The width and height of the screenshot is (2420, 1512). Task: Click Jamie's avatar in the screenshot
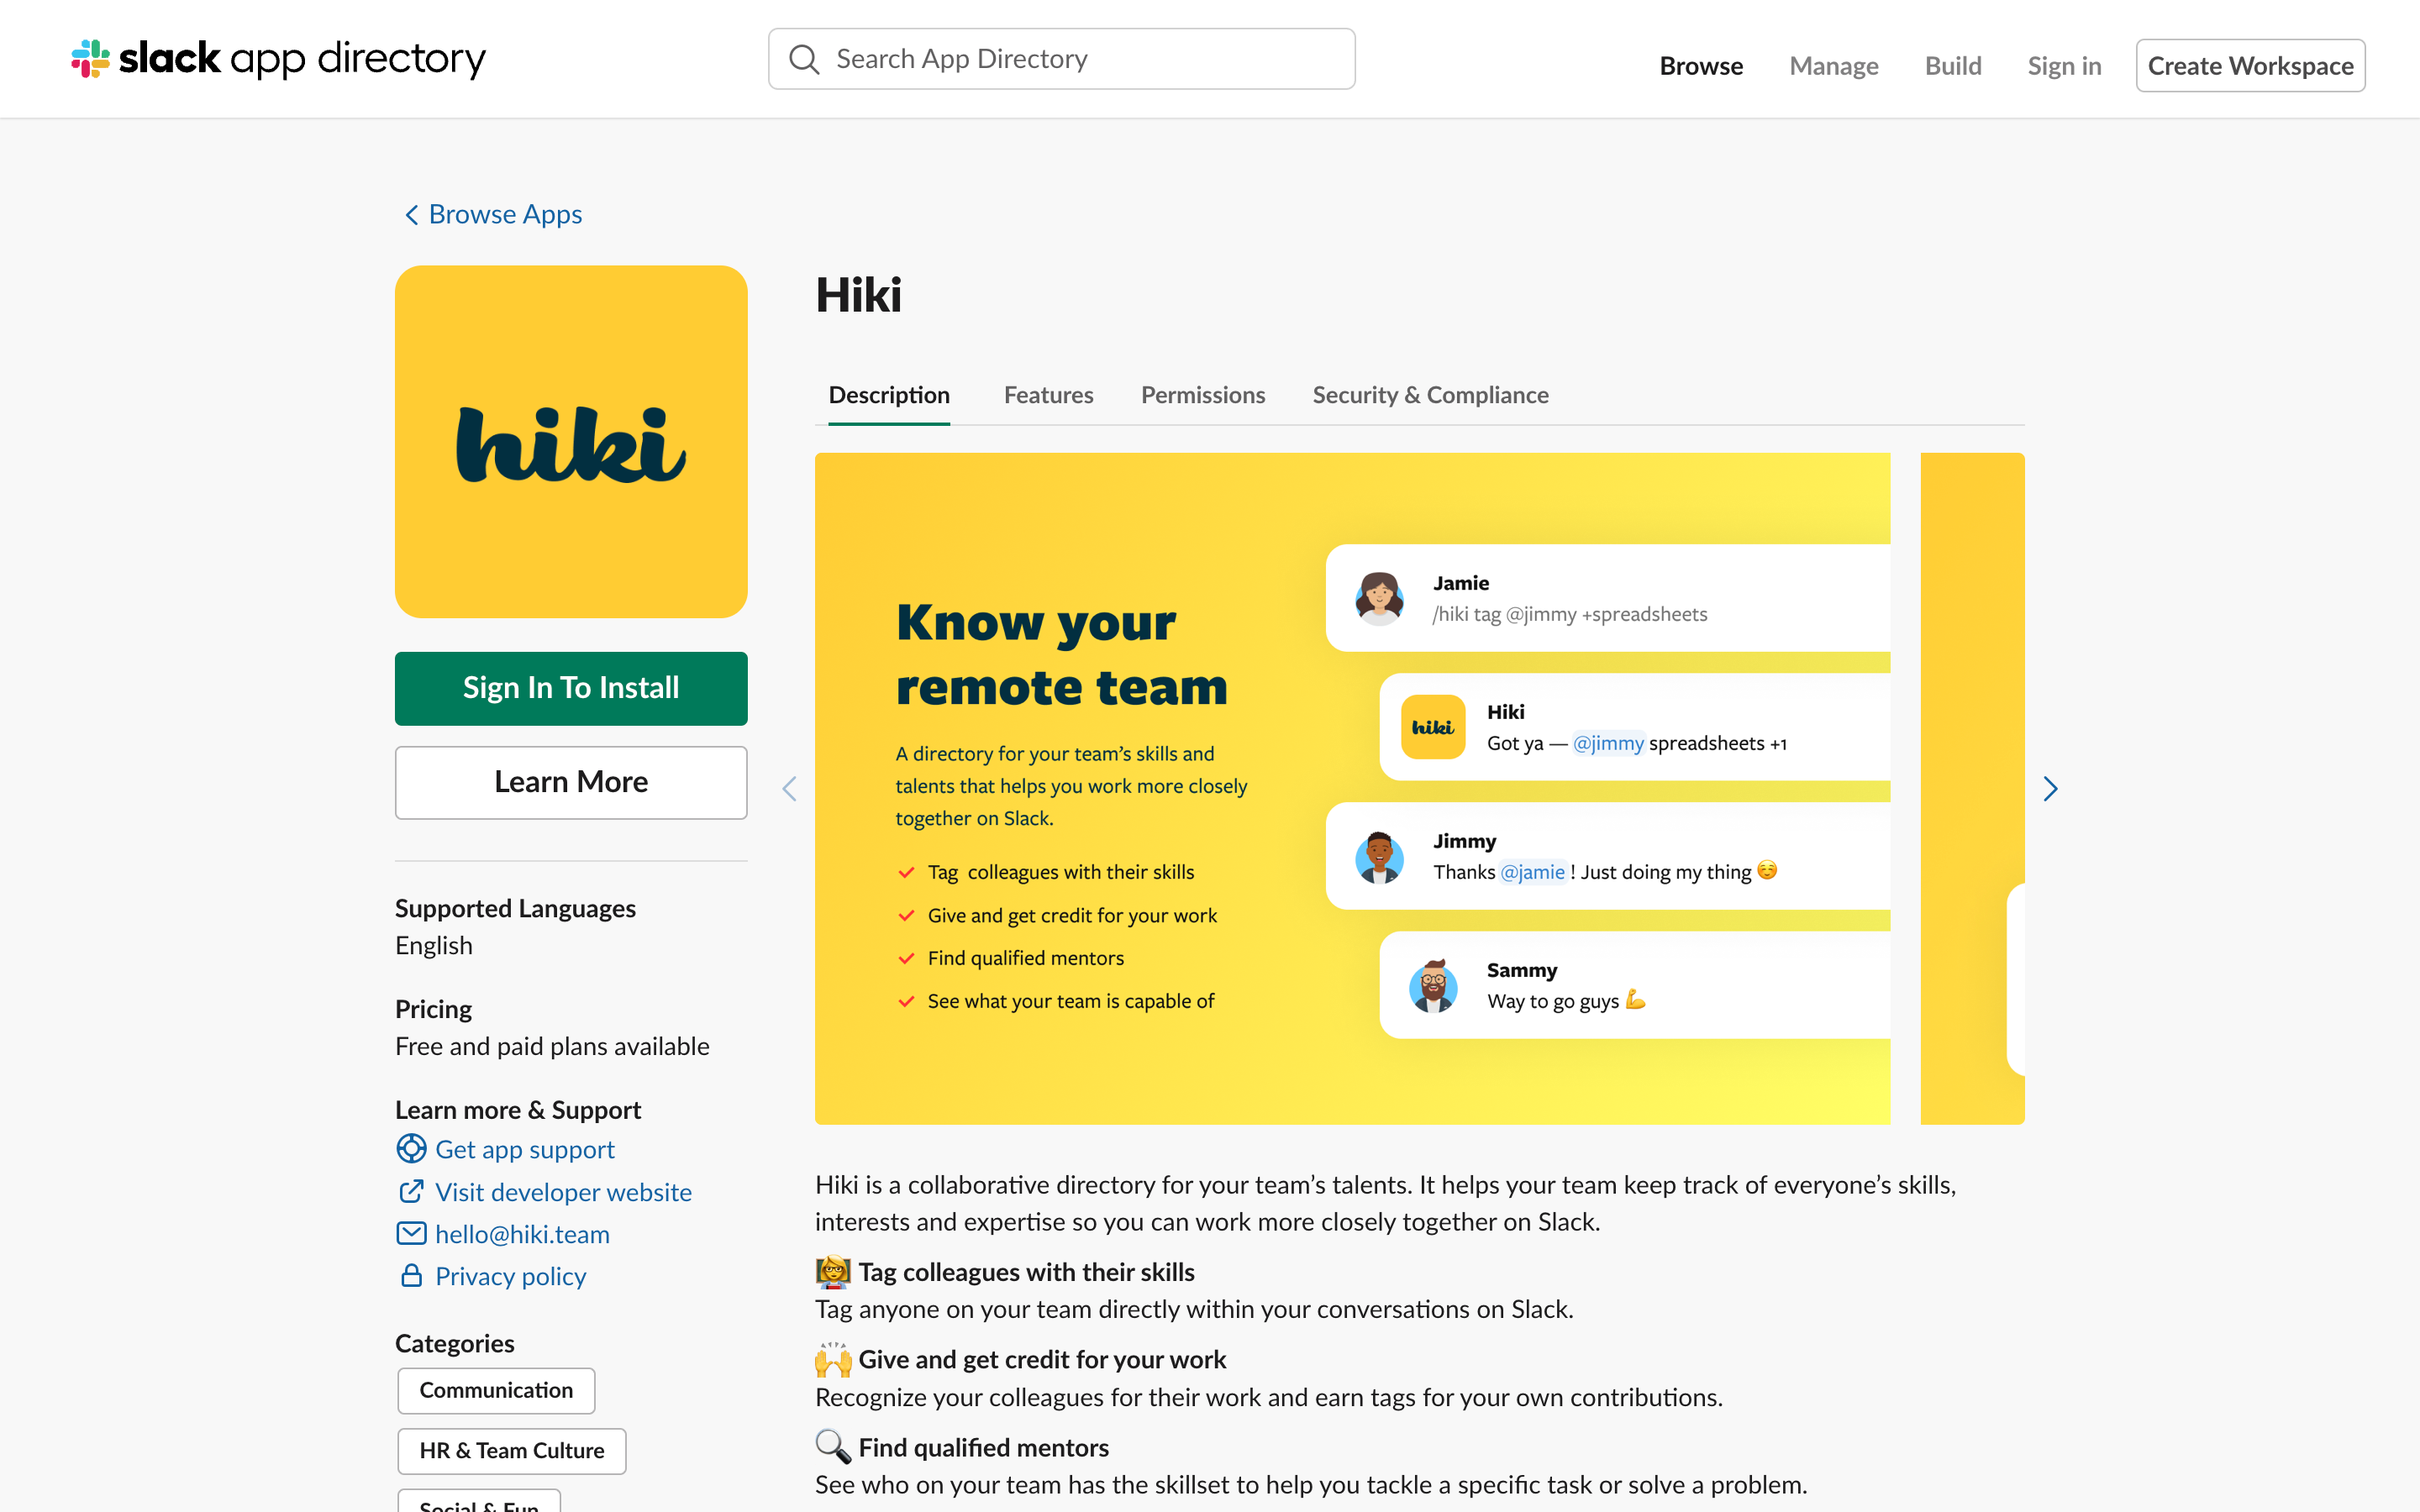pyautogui.click(x=1379, y=598)
